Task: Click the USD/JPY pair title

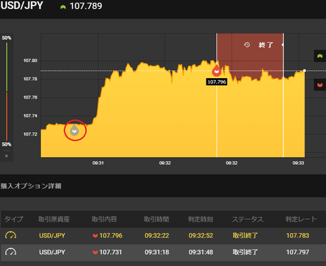Action: click(x=22, y=5)
